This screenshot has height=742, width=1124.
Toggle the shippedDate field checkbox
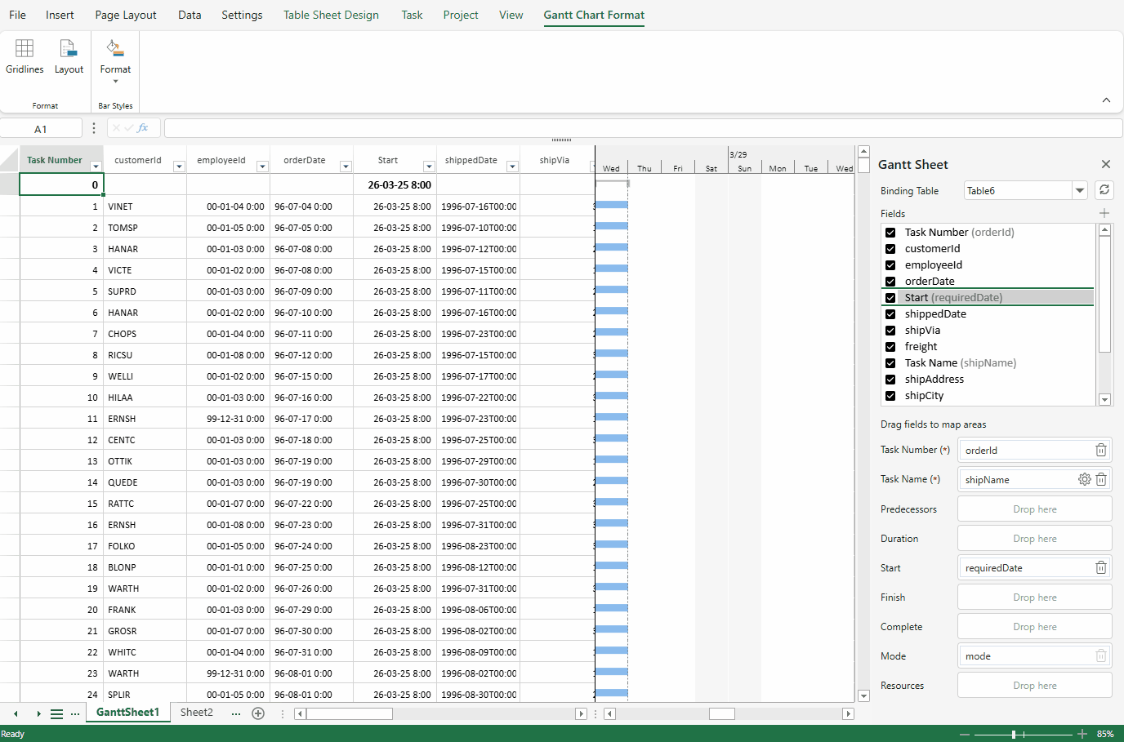890,314
